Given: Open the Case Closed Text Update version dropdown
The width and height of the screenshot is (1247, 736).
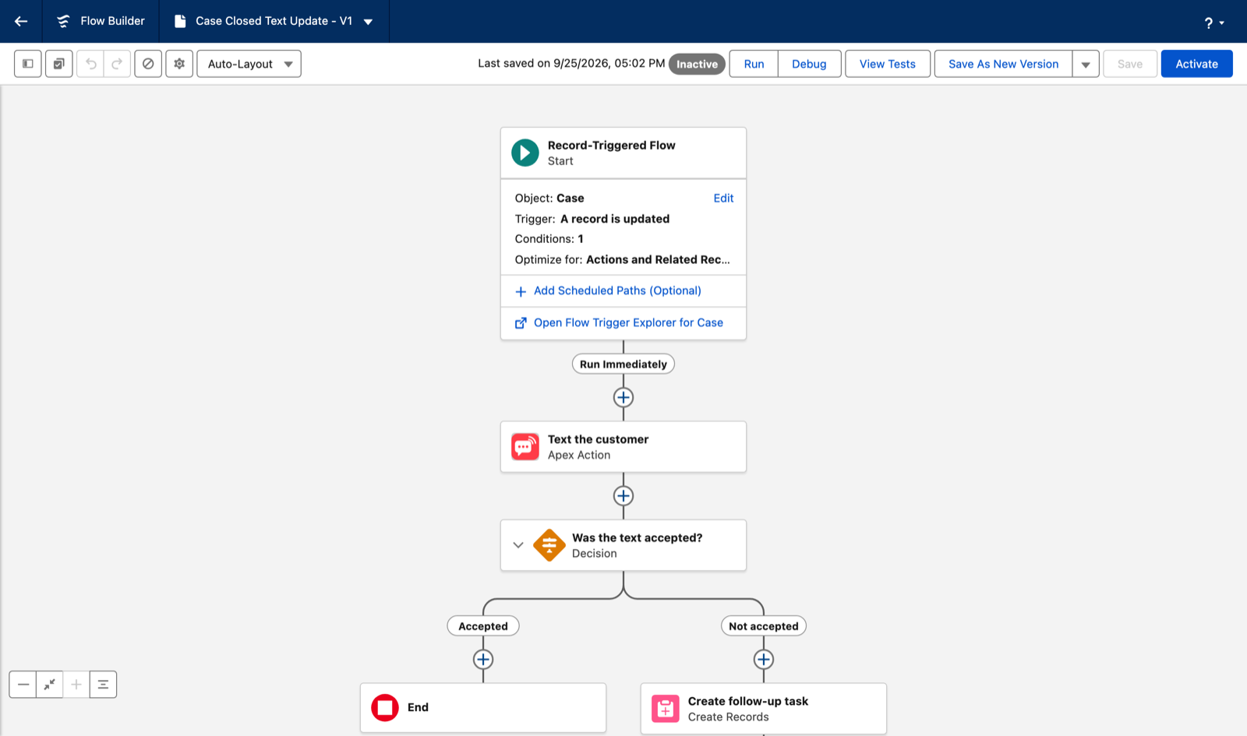Looking at the screenshot, I should coord(368,22).
